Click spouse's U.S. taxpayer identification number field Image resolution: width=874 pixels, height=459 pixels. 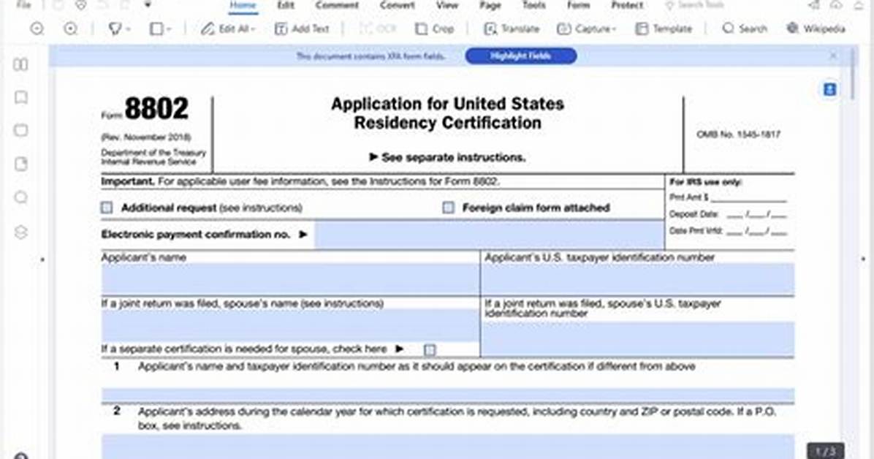point(638,339)
